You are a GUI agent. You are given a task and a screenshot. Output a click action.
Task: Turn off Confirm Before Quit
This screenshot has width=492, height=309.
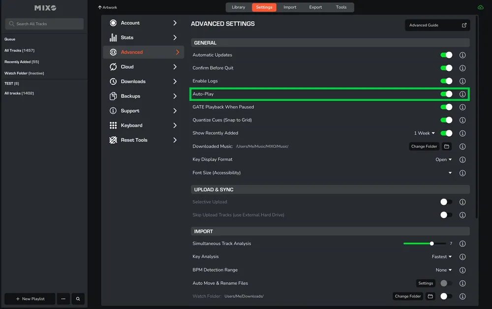coord(446,68)
